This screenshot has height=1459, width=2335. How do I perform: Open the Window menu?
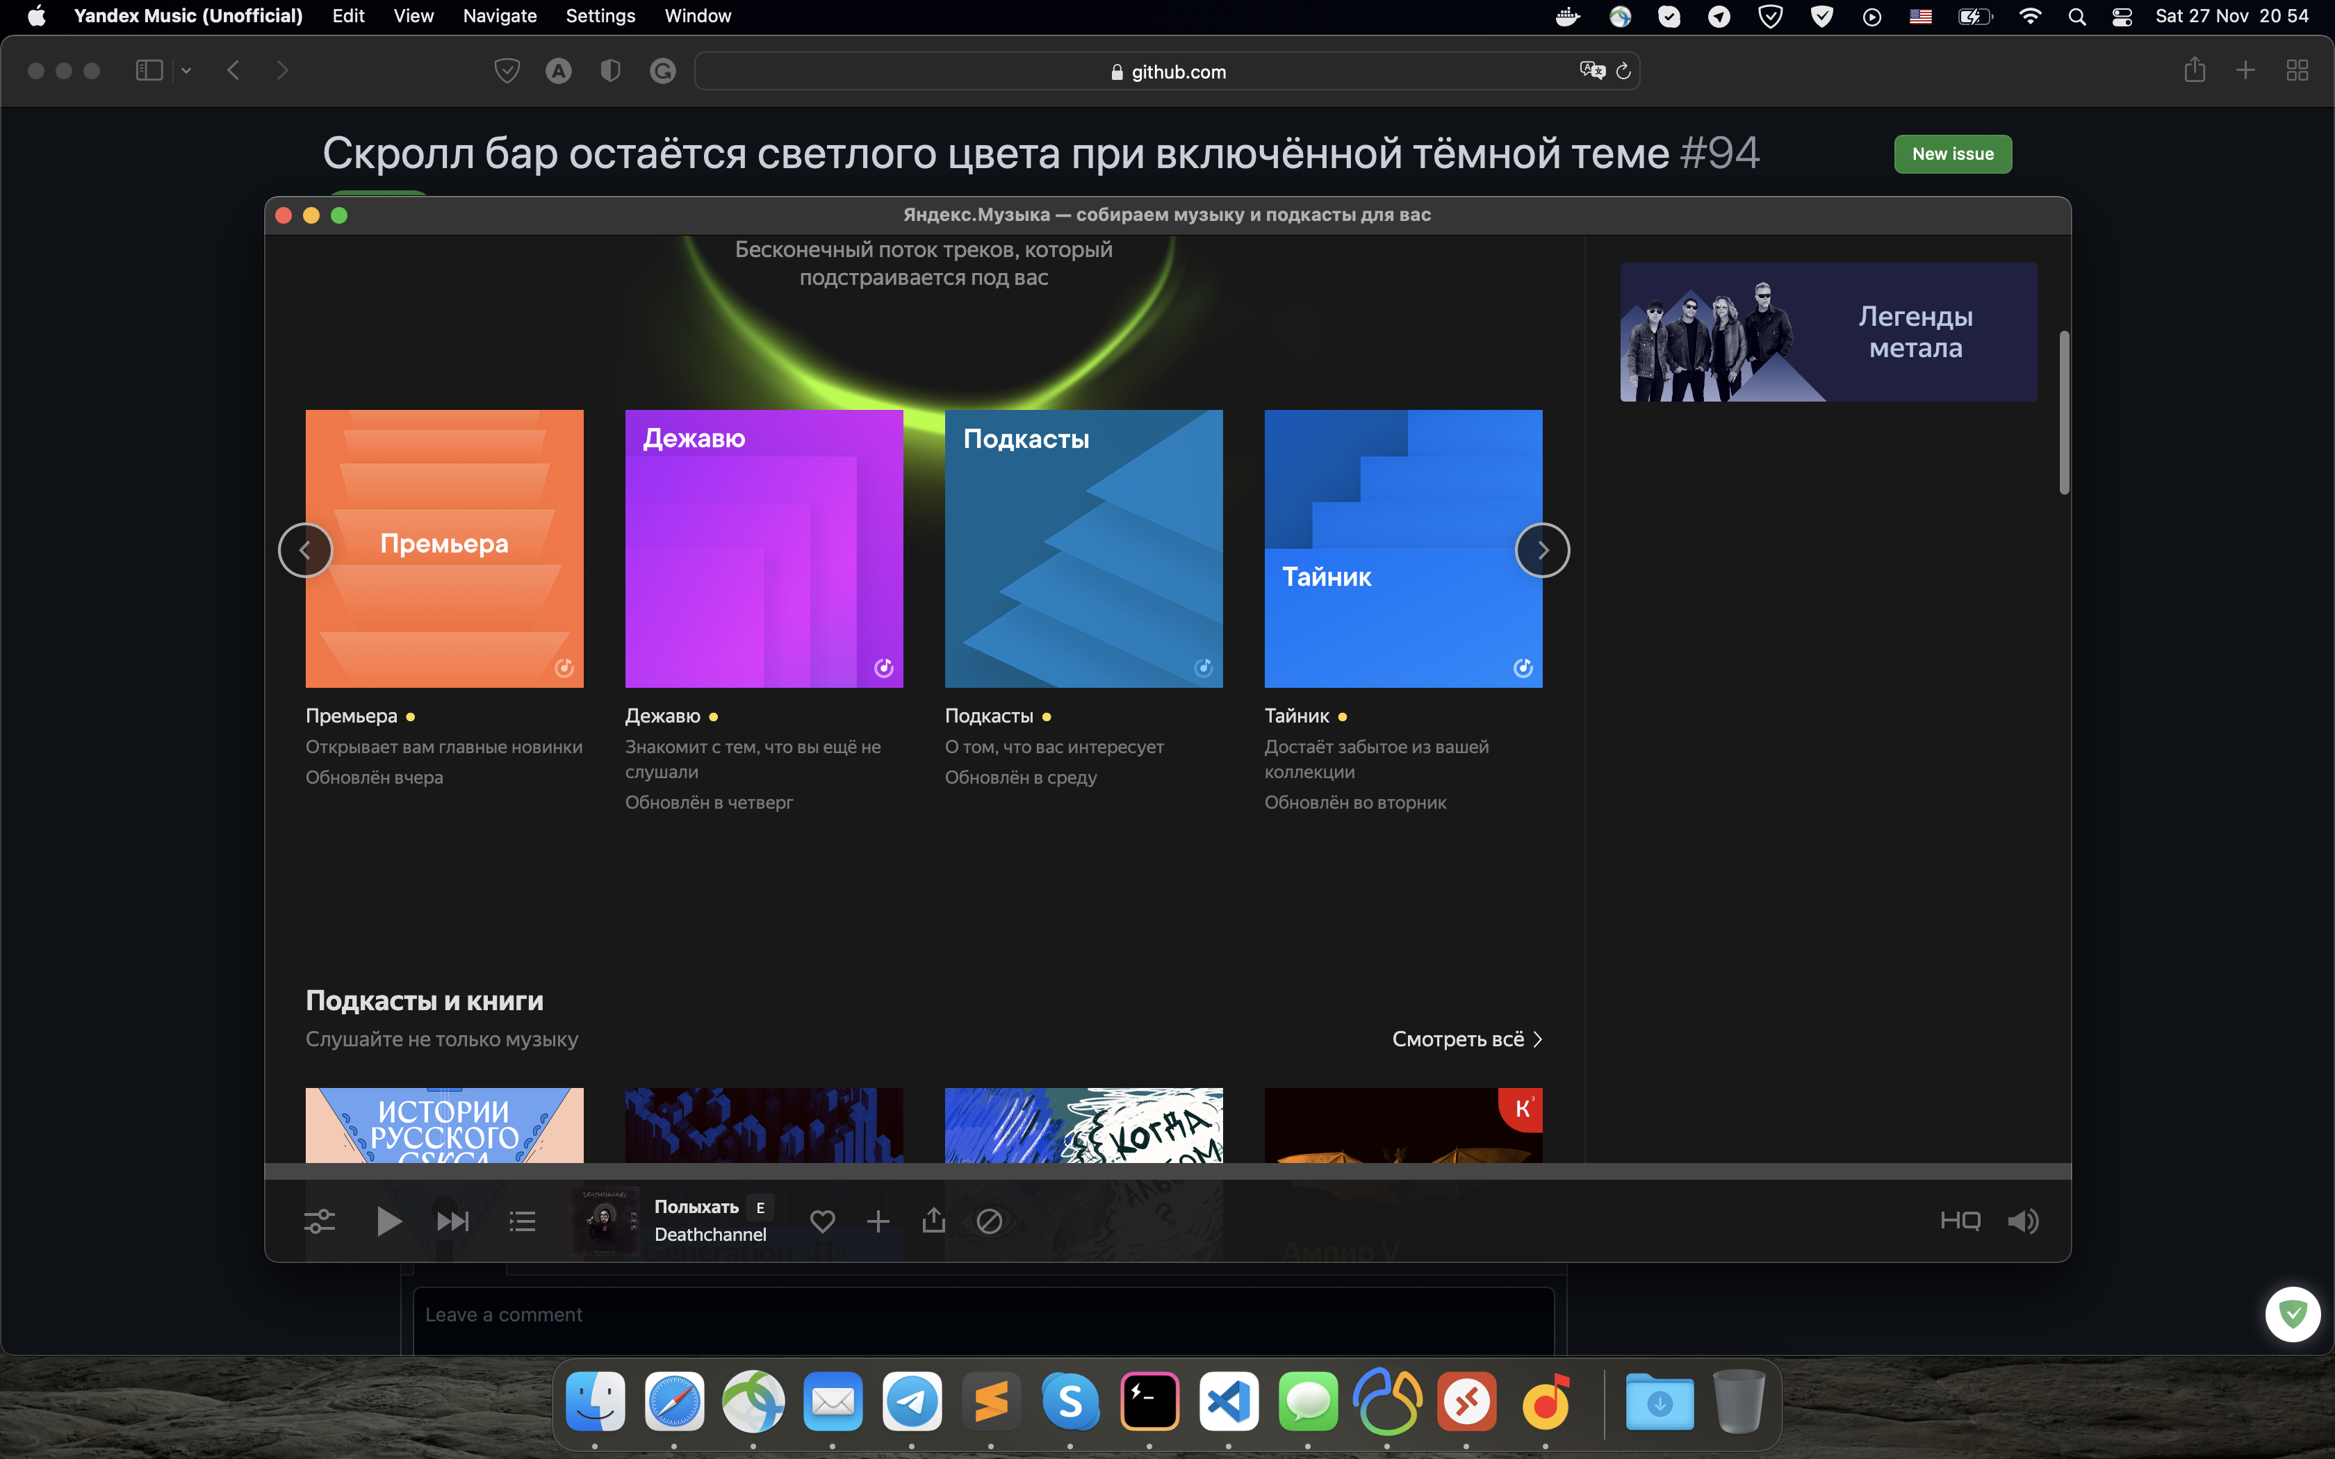[x=698, y=15]
